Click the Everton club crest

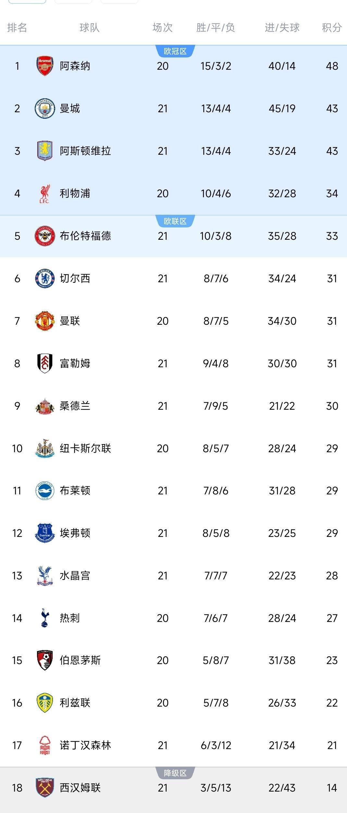pyautogui.click(x=45, y=533)
